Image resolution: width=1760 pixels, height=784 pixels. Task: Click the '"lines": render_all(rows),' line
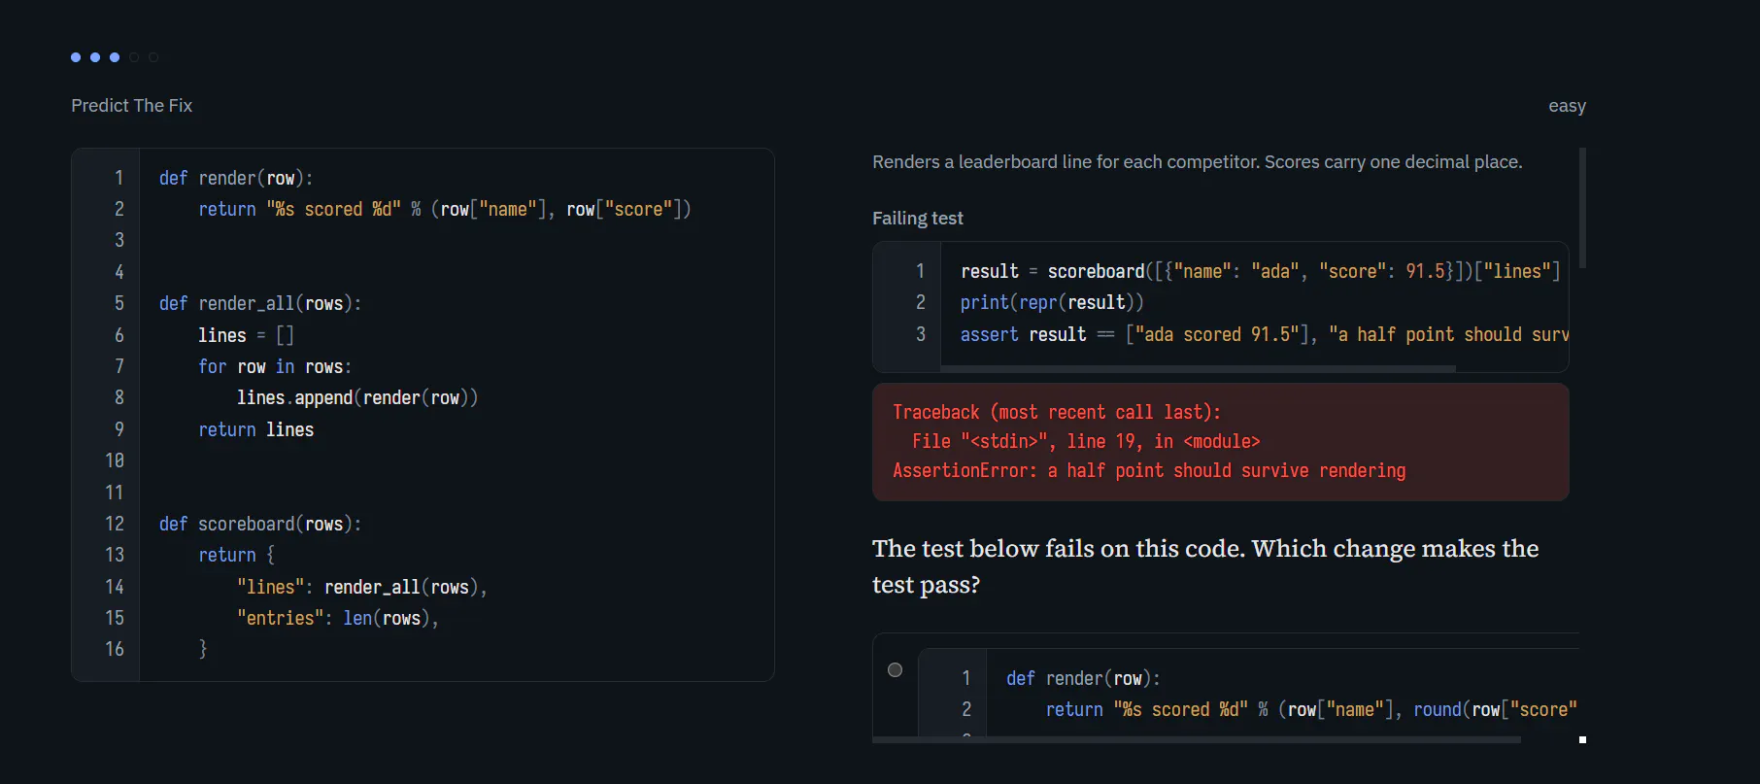click(x=362, y=587)
